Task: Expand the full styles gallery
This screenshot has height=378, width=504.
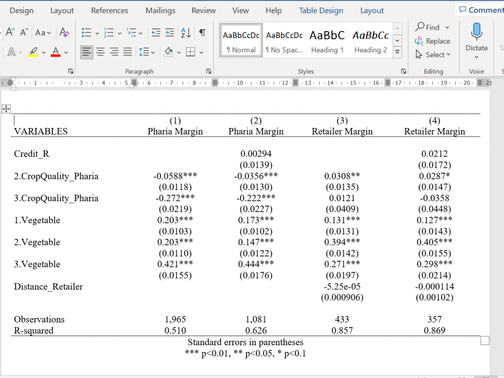Action: coord(398,52)
